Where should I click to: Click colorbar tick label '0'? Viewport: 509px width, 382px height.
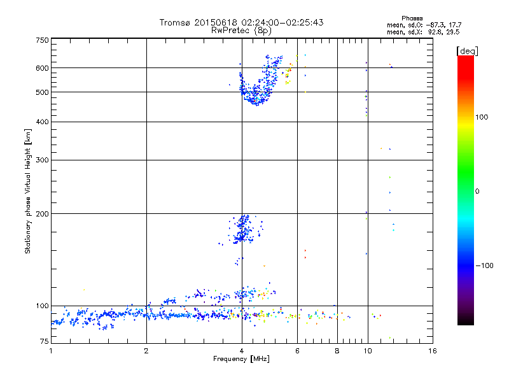click(477, 192)
